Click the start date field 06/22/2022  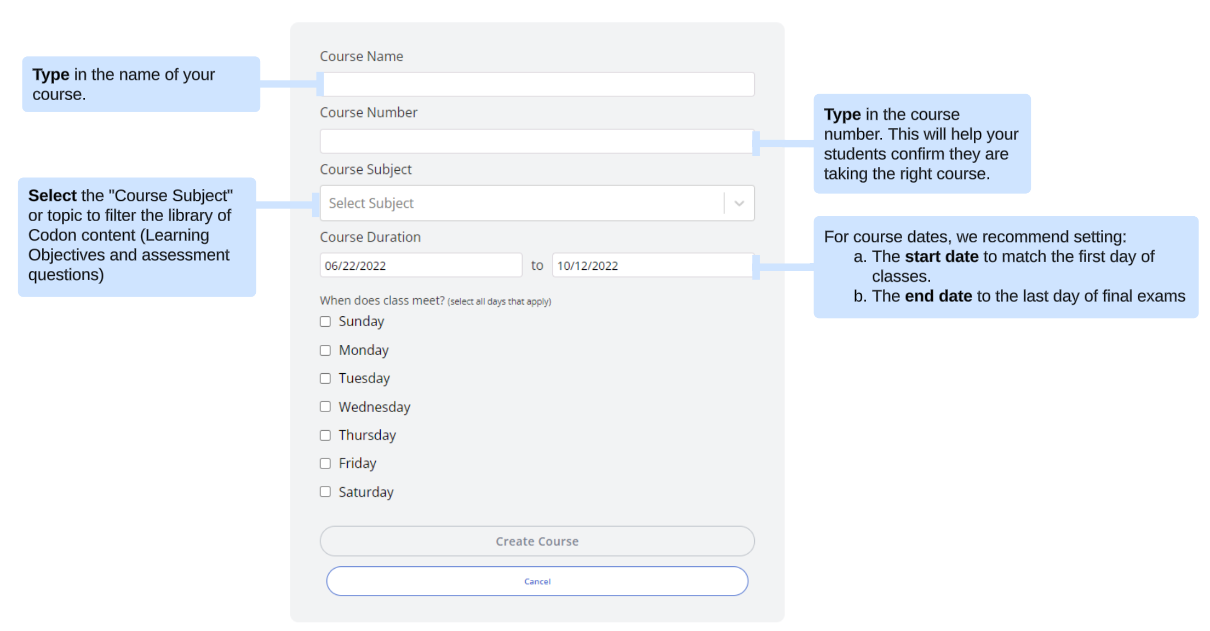[x=420, y=265]
